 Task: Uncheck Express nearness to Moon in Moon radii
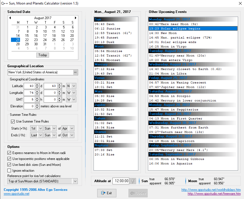click(x=9, y=153)
